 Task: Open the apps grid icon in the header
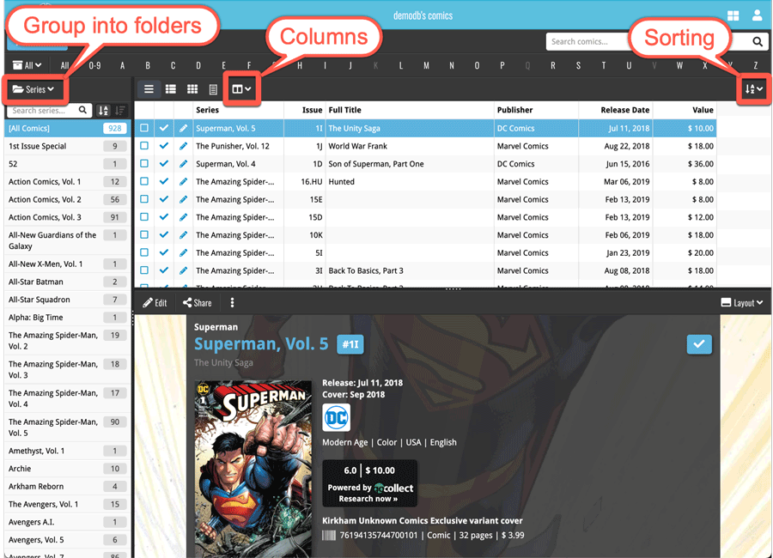tap(733, 15)
